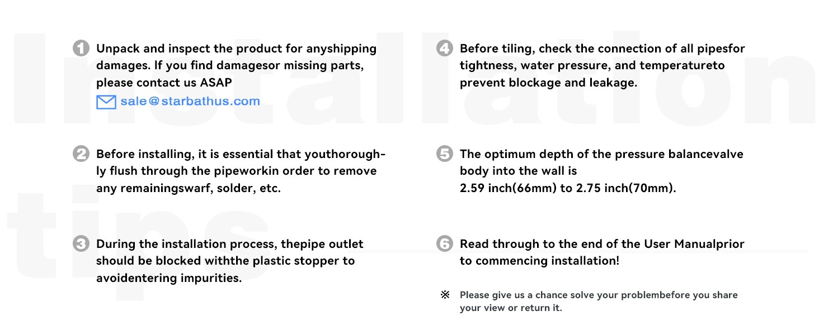Open the sale@starbathus.com email link
The image size is (819, 335).
tap(190, 102)
